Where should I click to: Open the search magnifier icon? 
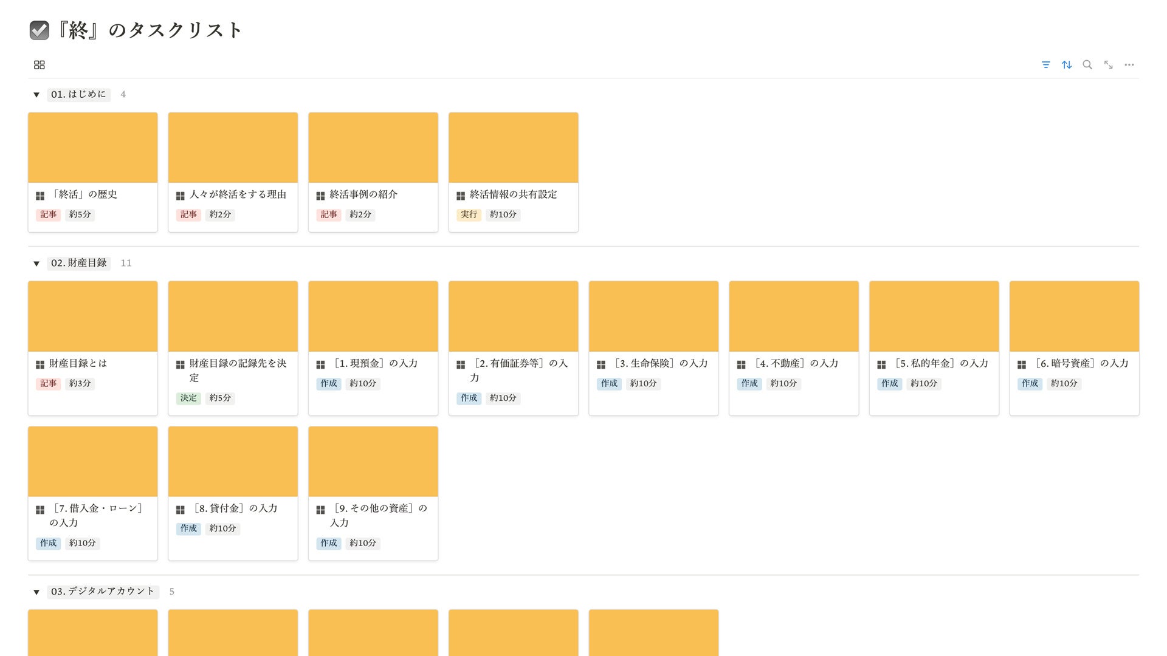click(1087, 65)
